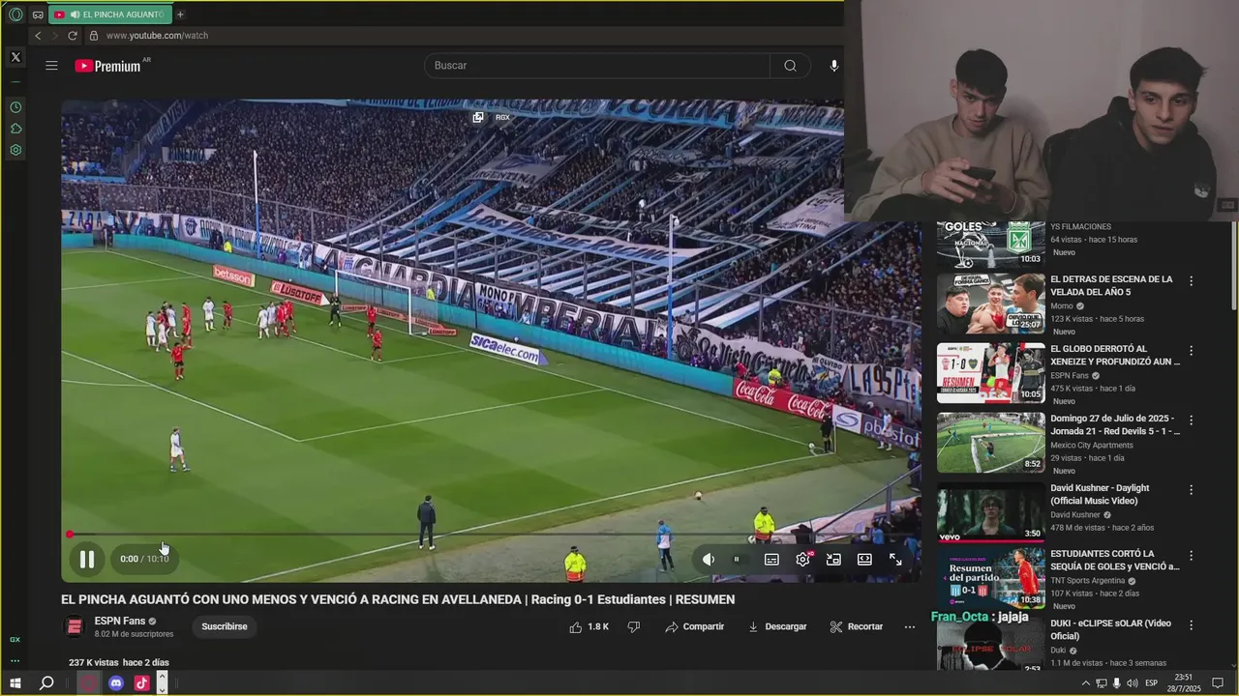Click the search magnifier button
This screenshot has height=696, width=1239.
pos(790,66)
